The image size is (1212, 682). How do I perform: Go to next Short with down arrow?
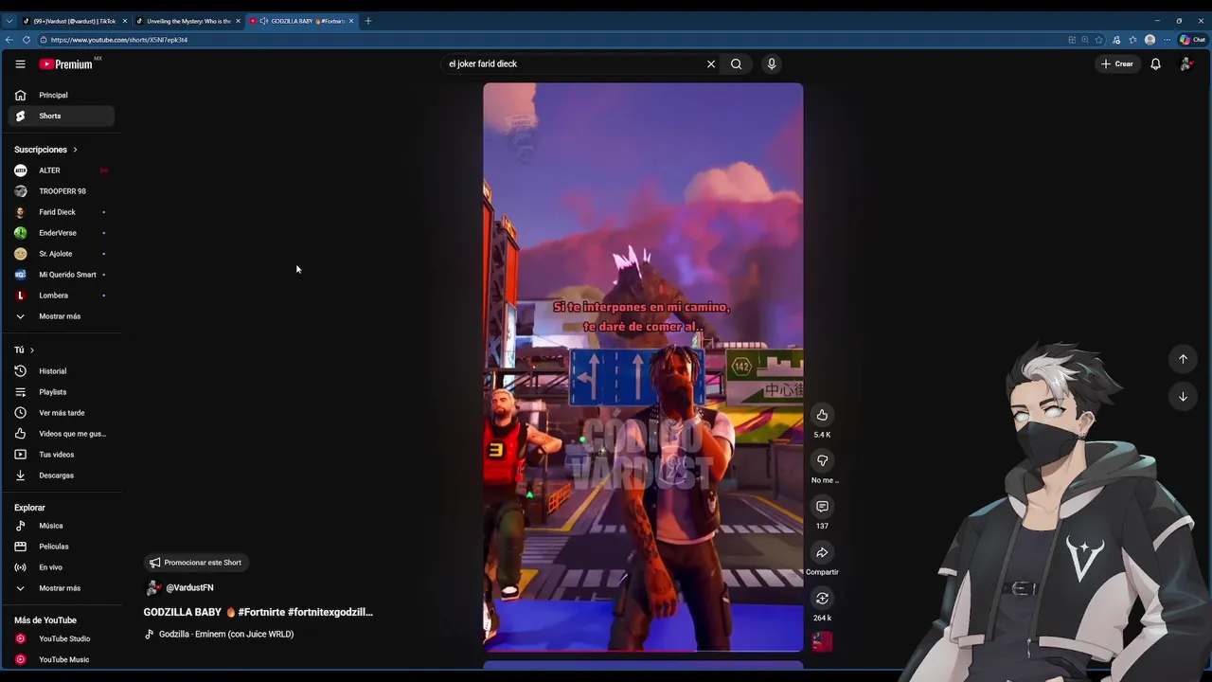click(1183, 396)
